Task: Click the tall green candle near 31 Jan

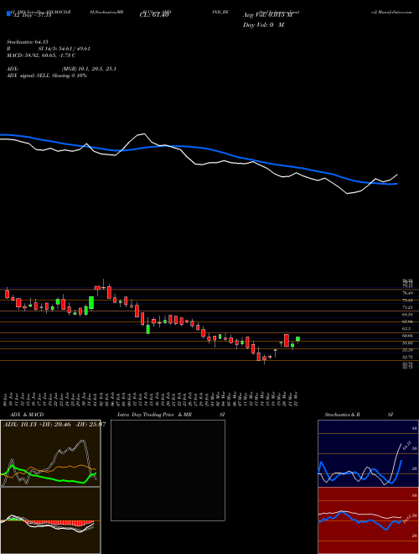Action: point(91,303)
